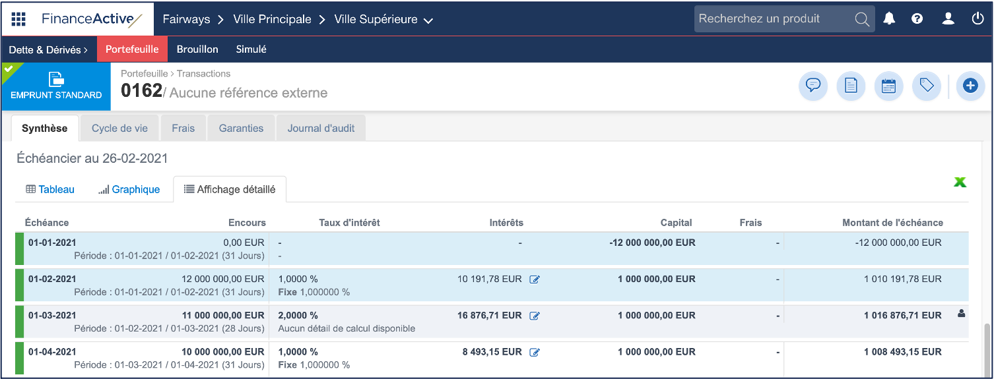
Task: Click the notifications bell icon
Action: (x=889, y=19)
